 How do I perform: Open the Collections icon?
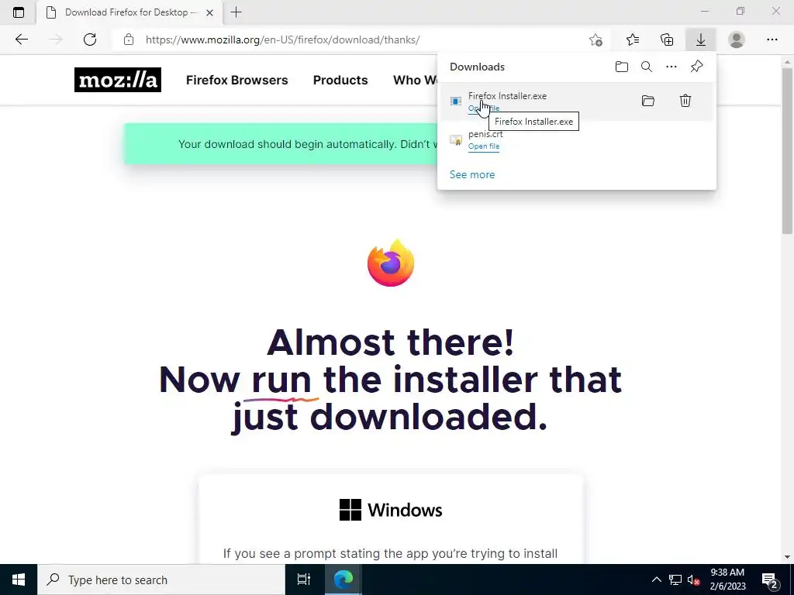click(x=667, y=40)
